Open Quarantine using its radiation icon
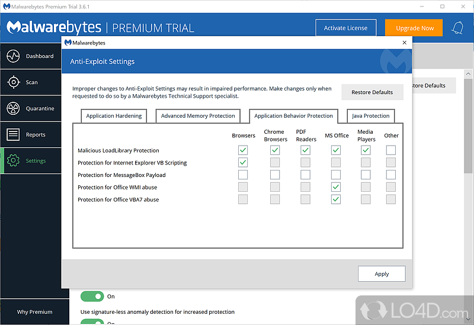Screen dimensions: 474x325 point(14,108)
